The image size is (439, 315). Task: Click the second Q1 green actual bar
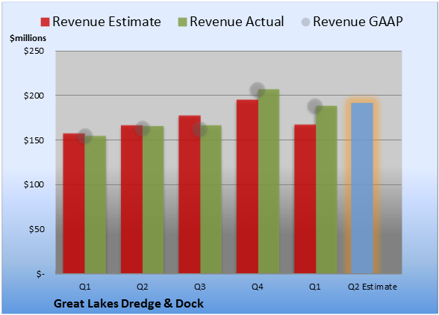pos(326,190)
